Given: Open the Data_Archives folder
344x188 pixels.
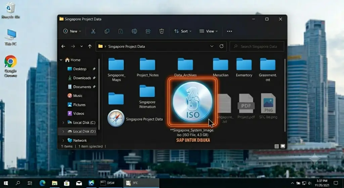Looking at the screenshot, I should [x=185, y=67].
